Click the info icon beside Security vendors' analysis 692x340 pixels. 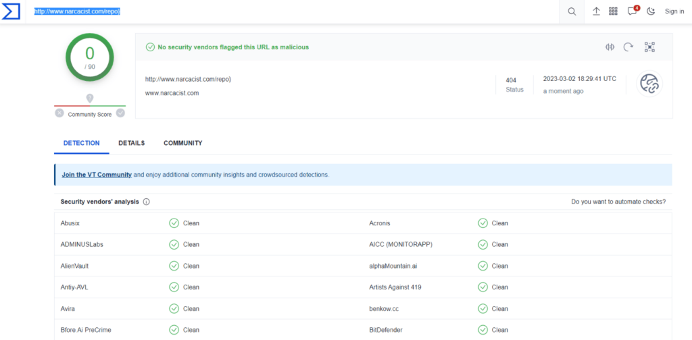147,202
